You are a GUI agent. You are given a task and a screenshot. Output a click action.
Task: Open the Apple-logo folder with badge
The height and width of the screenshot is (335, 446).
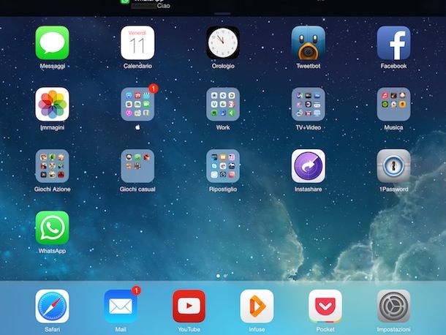tap(137, 104)
